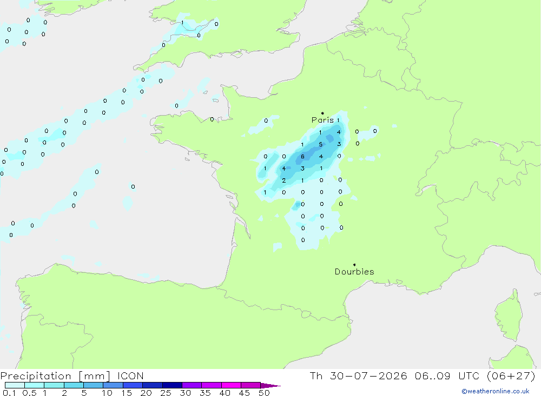
Task: Click the '5' precipitation value on map
Action: click(320, 144)
